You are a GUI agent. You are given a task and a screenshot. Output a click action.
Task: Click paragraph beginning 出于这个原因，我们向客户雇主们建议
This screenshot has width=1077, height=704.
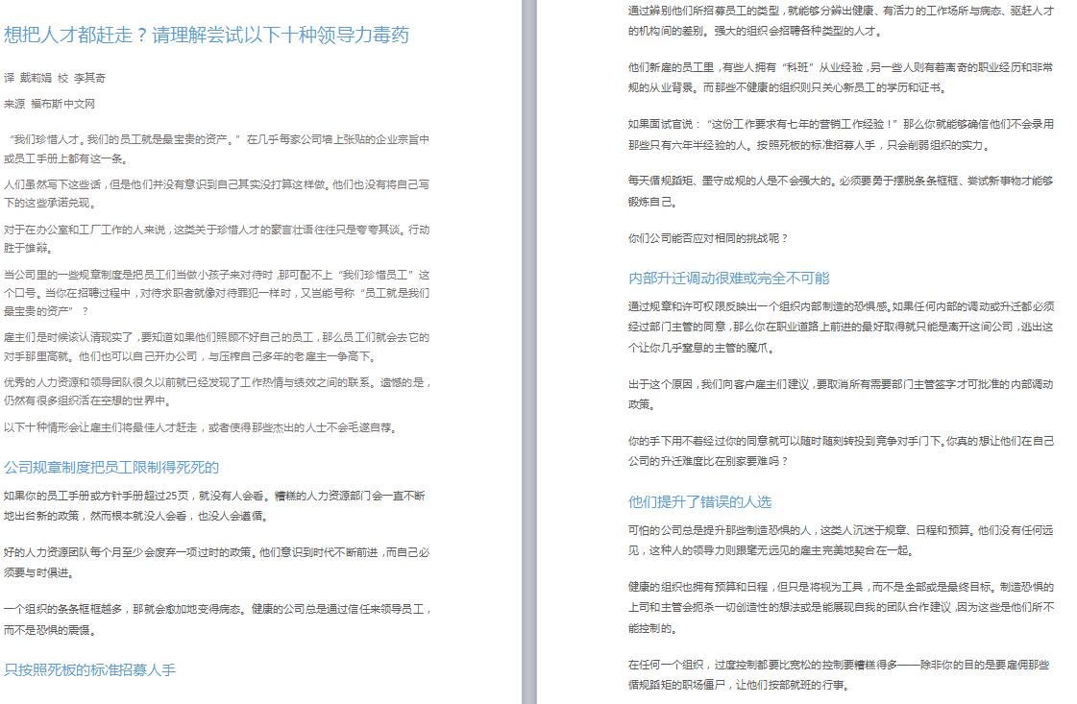(841, 394)
